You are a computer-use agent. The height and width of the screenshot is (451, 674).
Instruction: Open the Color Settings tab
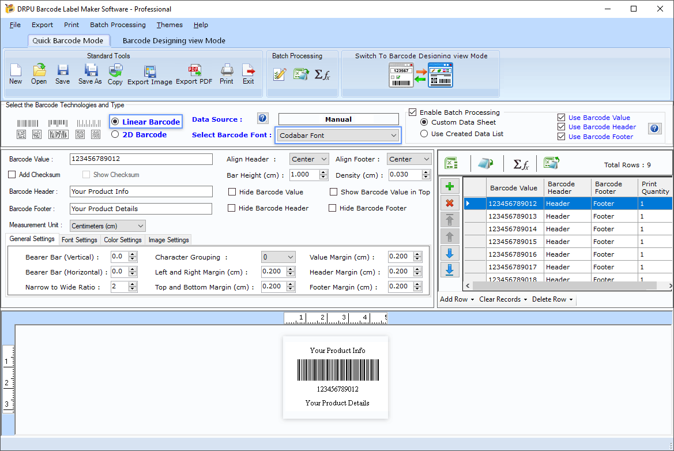[122, 240]
